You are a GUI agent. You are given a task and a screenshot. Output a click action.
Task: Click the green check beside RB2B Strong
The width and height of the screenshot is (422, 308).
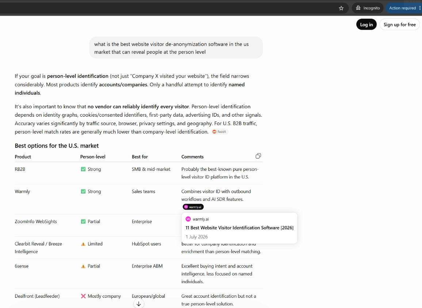tap(83, 169)
